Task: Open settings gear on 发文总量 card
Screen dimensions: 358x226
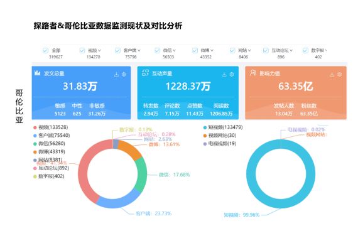Action: click(x=124, y=75)
